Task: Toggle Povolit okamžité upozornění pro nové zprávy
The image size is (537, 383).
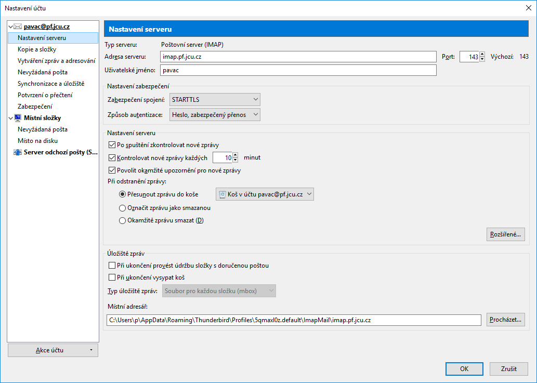Action: click(x=112, y=170)
